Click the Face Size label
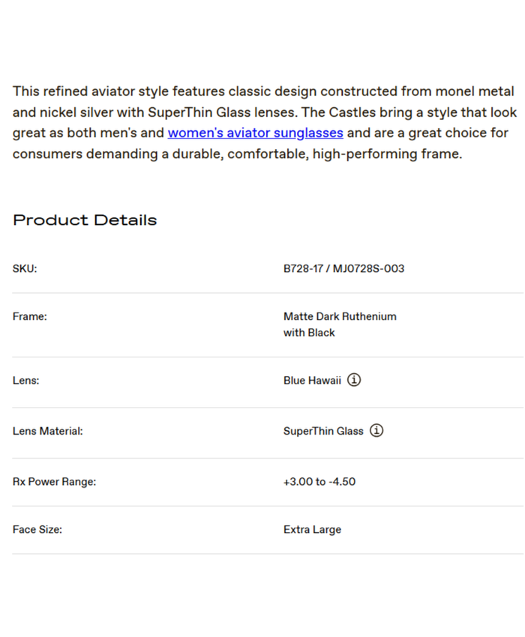 (x=37, y=530)
